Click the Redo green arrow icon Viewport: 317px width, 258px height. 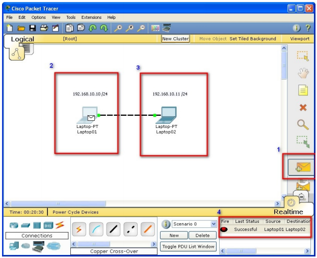[x=104, y=28]
